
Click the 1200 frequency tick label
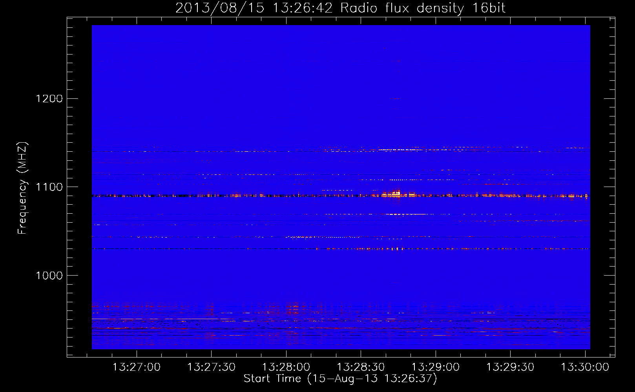(49, 98)
